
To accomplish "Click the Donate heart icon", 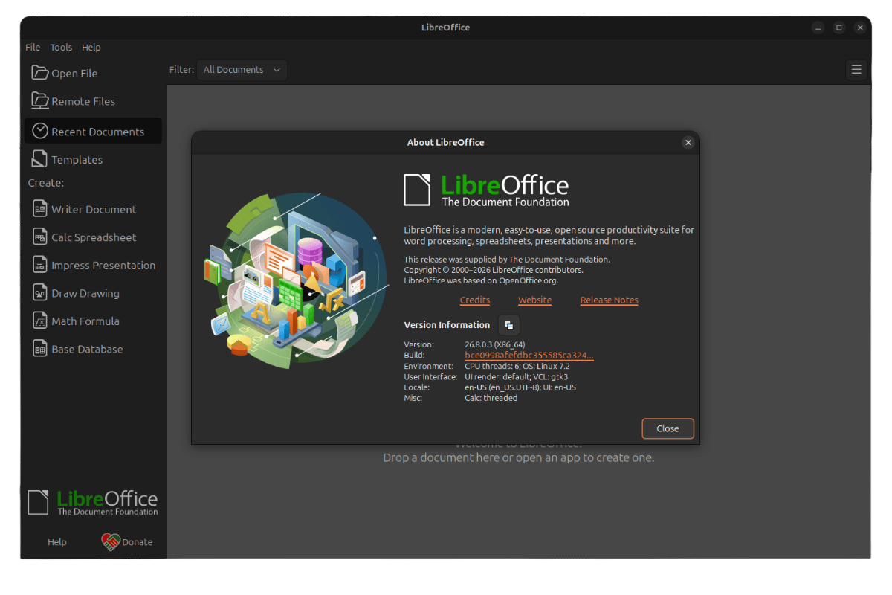I will click(x=110, y=542).
